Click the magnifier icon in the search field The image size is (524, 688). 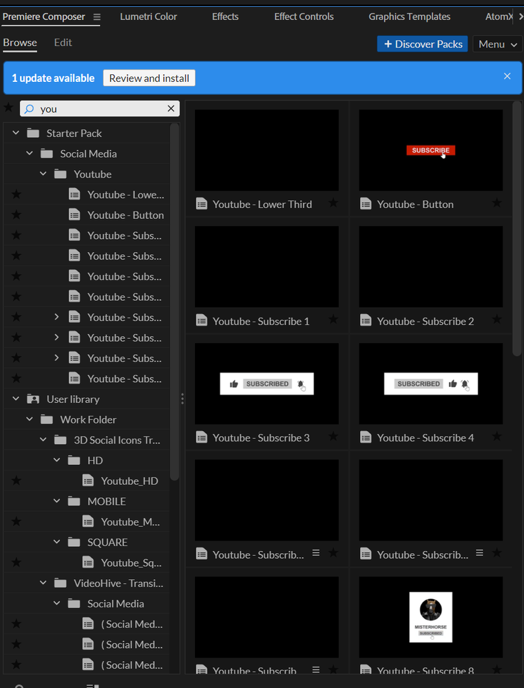click(29, 108)
